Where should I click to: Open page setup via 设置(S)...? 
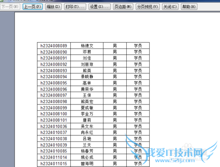pyautogui.click(x=99, y=7)
